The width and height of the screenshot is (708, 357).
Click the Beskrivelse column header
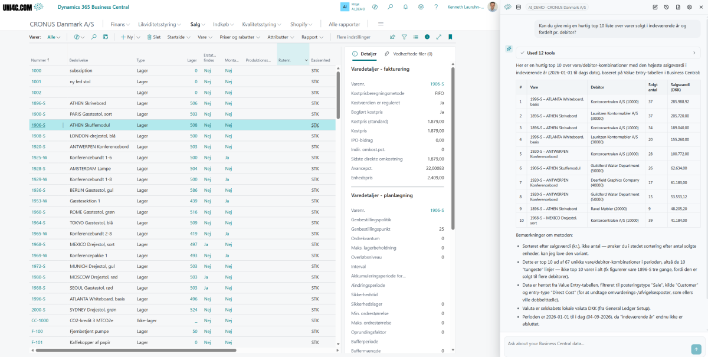coord(78,60)
